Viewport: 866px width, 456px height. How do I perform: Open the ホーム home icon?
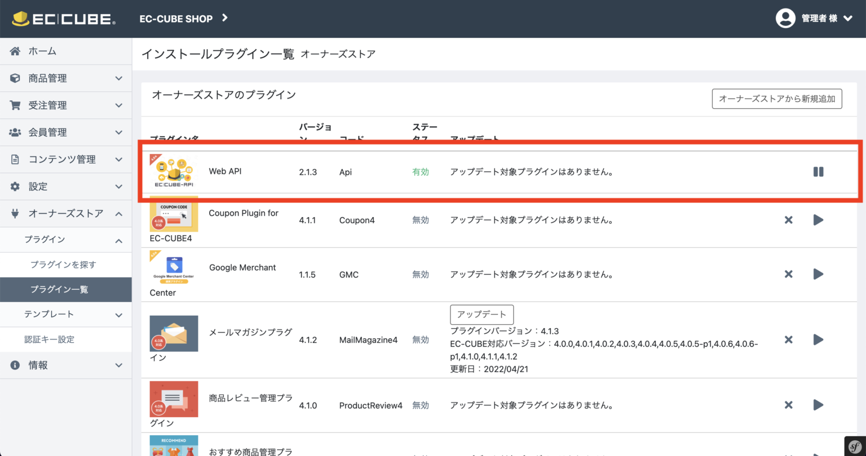[x=14, y=51]
